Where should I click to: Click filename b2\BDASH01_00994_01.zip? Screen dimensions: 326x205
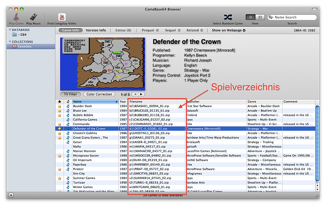tap(149, 106)
